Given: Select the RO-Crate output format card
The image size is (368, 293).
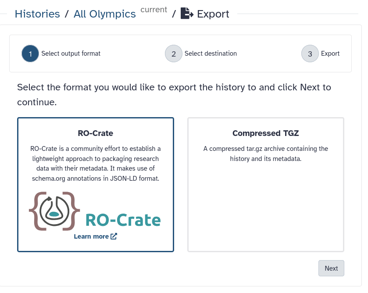Looking at the screenshot, I should [x=96, y=184].
